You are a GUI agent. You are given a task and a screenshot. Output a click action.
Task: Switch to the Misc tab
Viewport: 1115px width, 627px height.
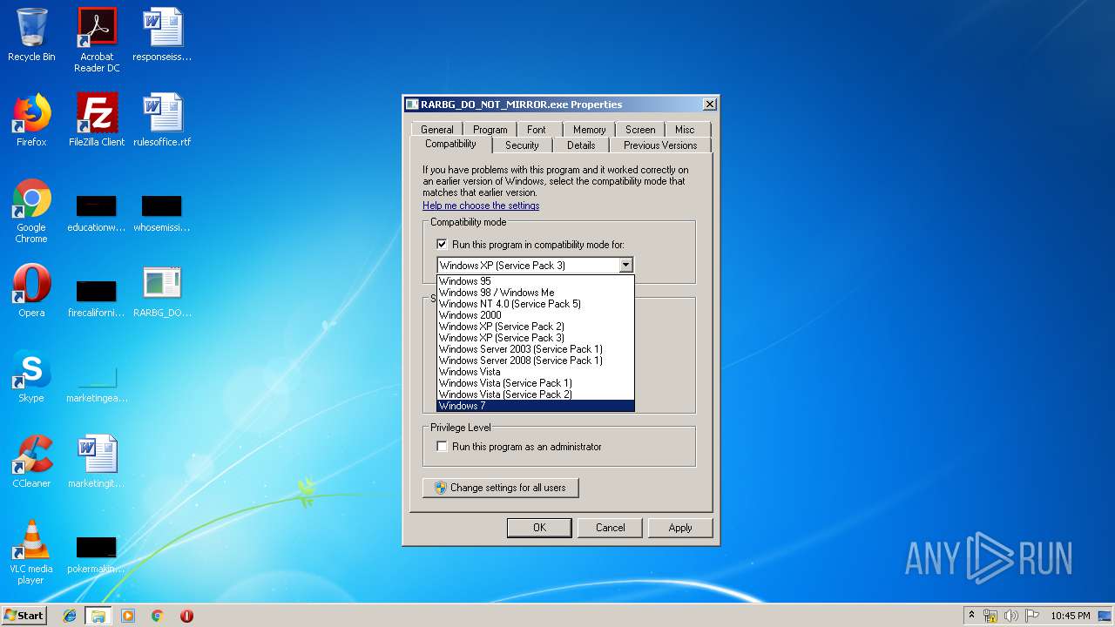click(685, 130)
